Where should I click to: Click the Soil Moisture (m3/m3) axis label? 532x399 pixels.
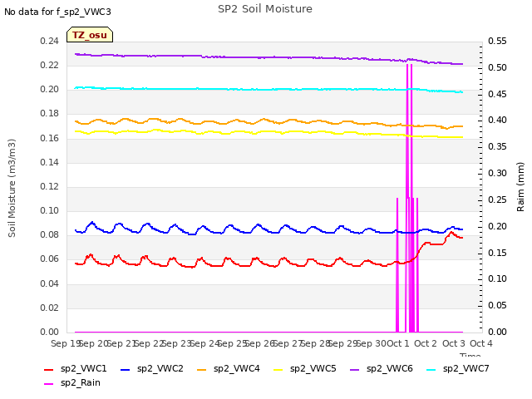[x=12, y=188]
